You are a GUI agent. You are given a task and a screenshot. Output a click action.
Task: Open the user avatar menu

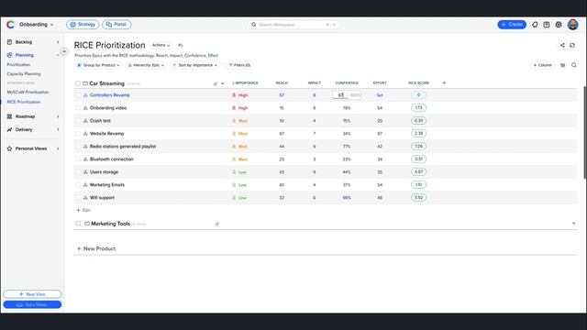(x=572, y=25)
